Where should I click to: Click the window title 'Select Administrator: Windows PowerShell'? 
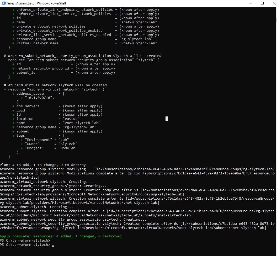coord(36,3)
